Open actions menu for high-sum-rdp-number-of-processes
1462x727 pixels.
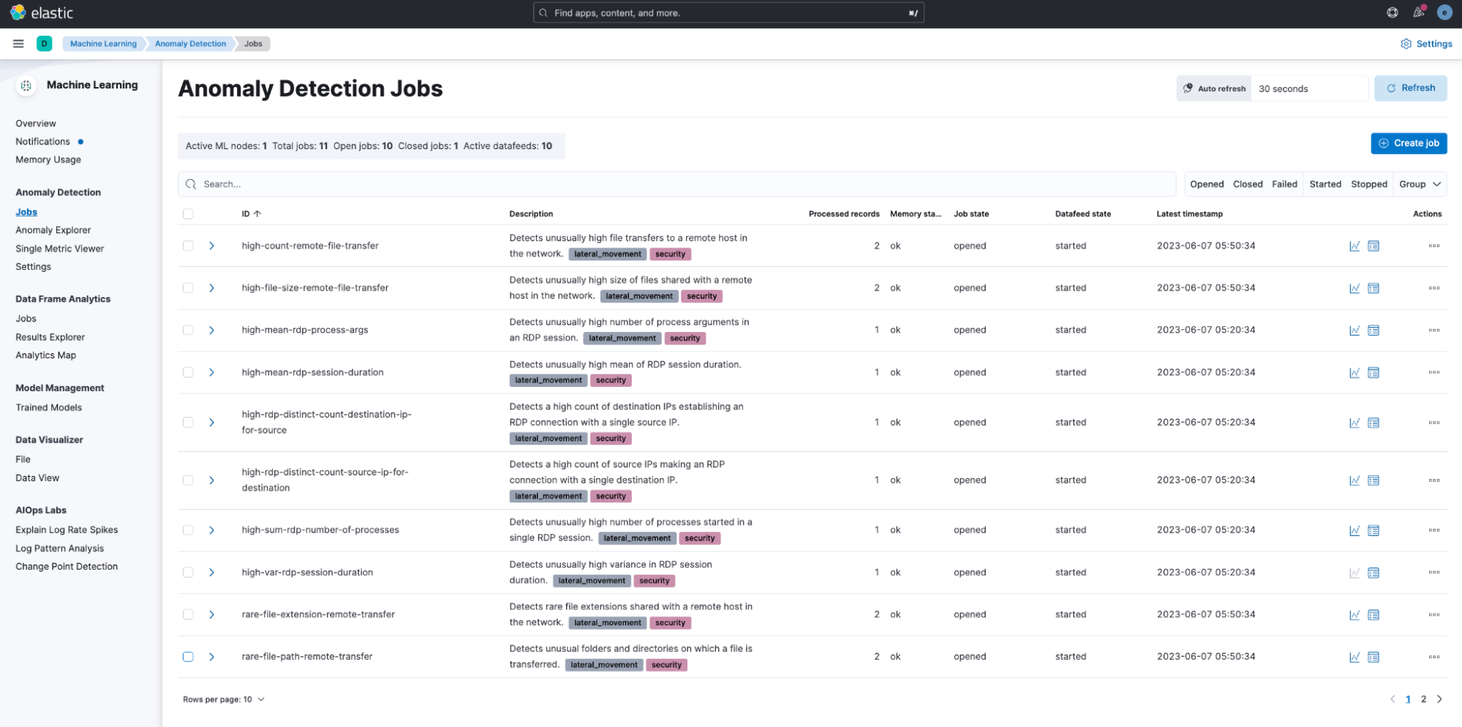pyautogui.click(x=1434, y=530)
